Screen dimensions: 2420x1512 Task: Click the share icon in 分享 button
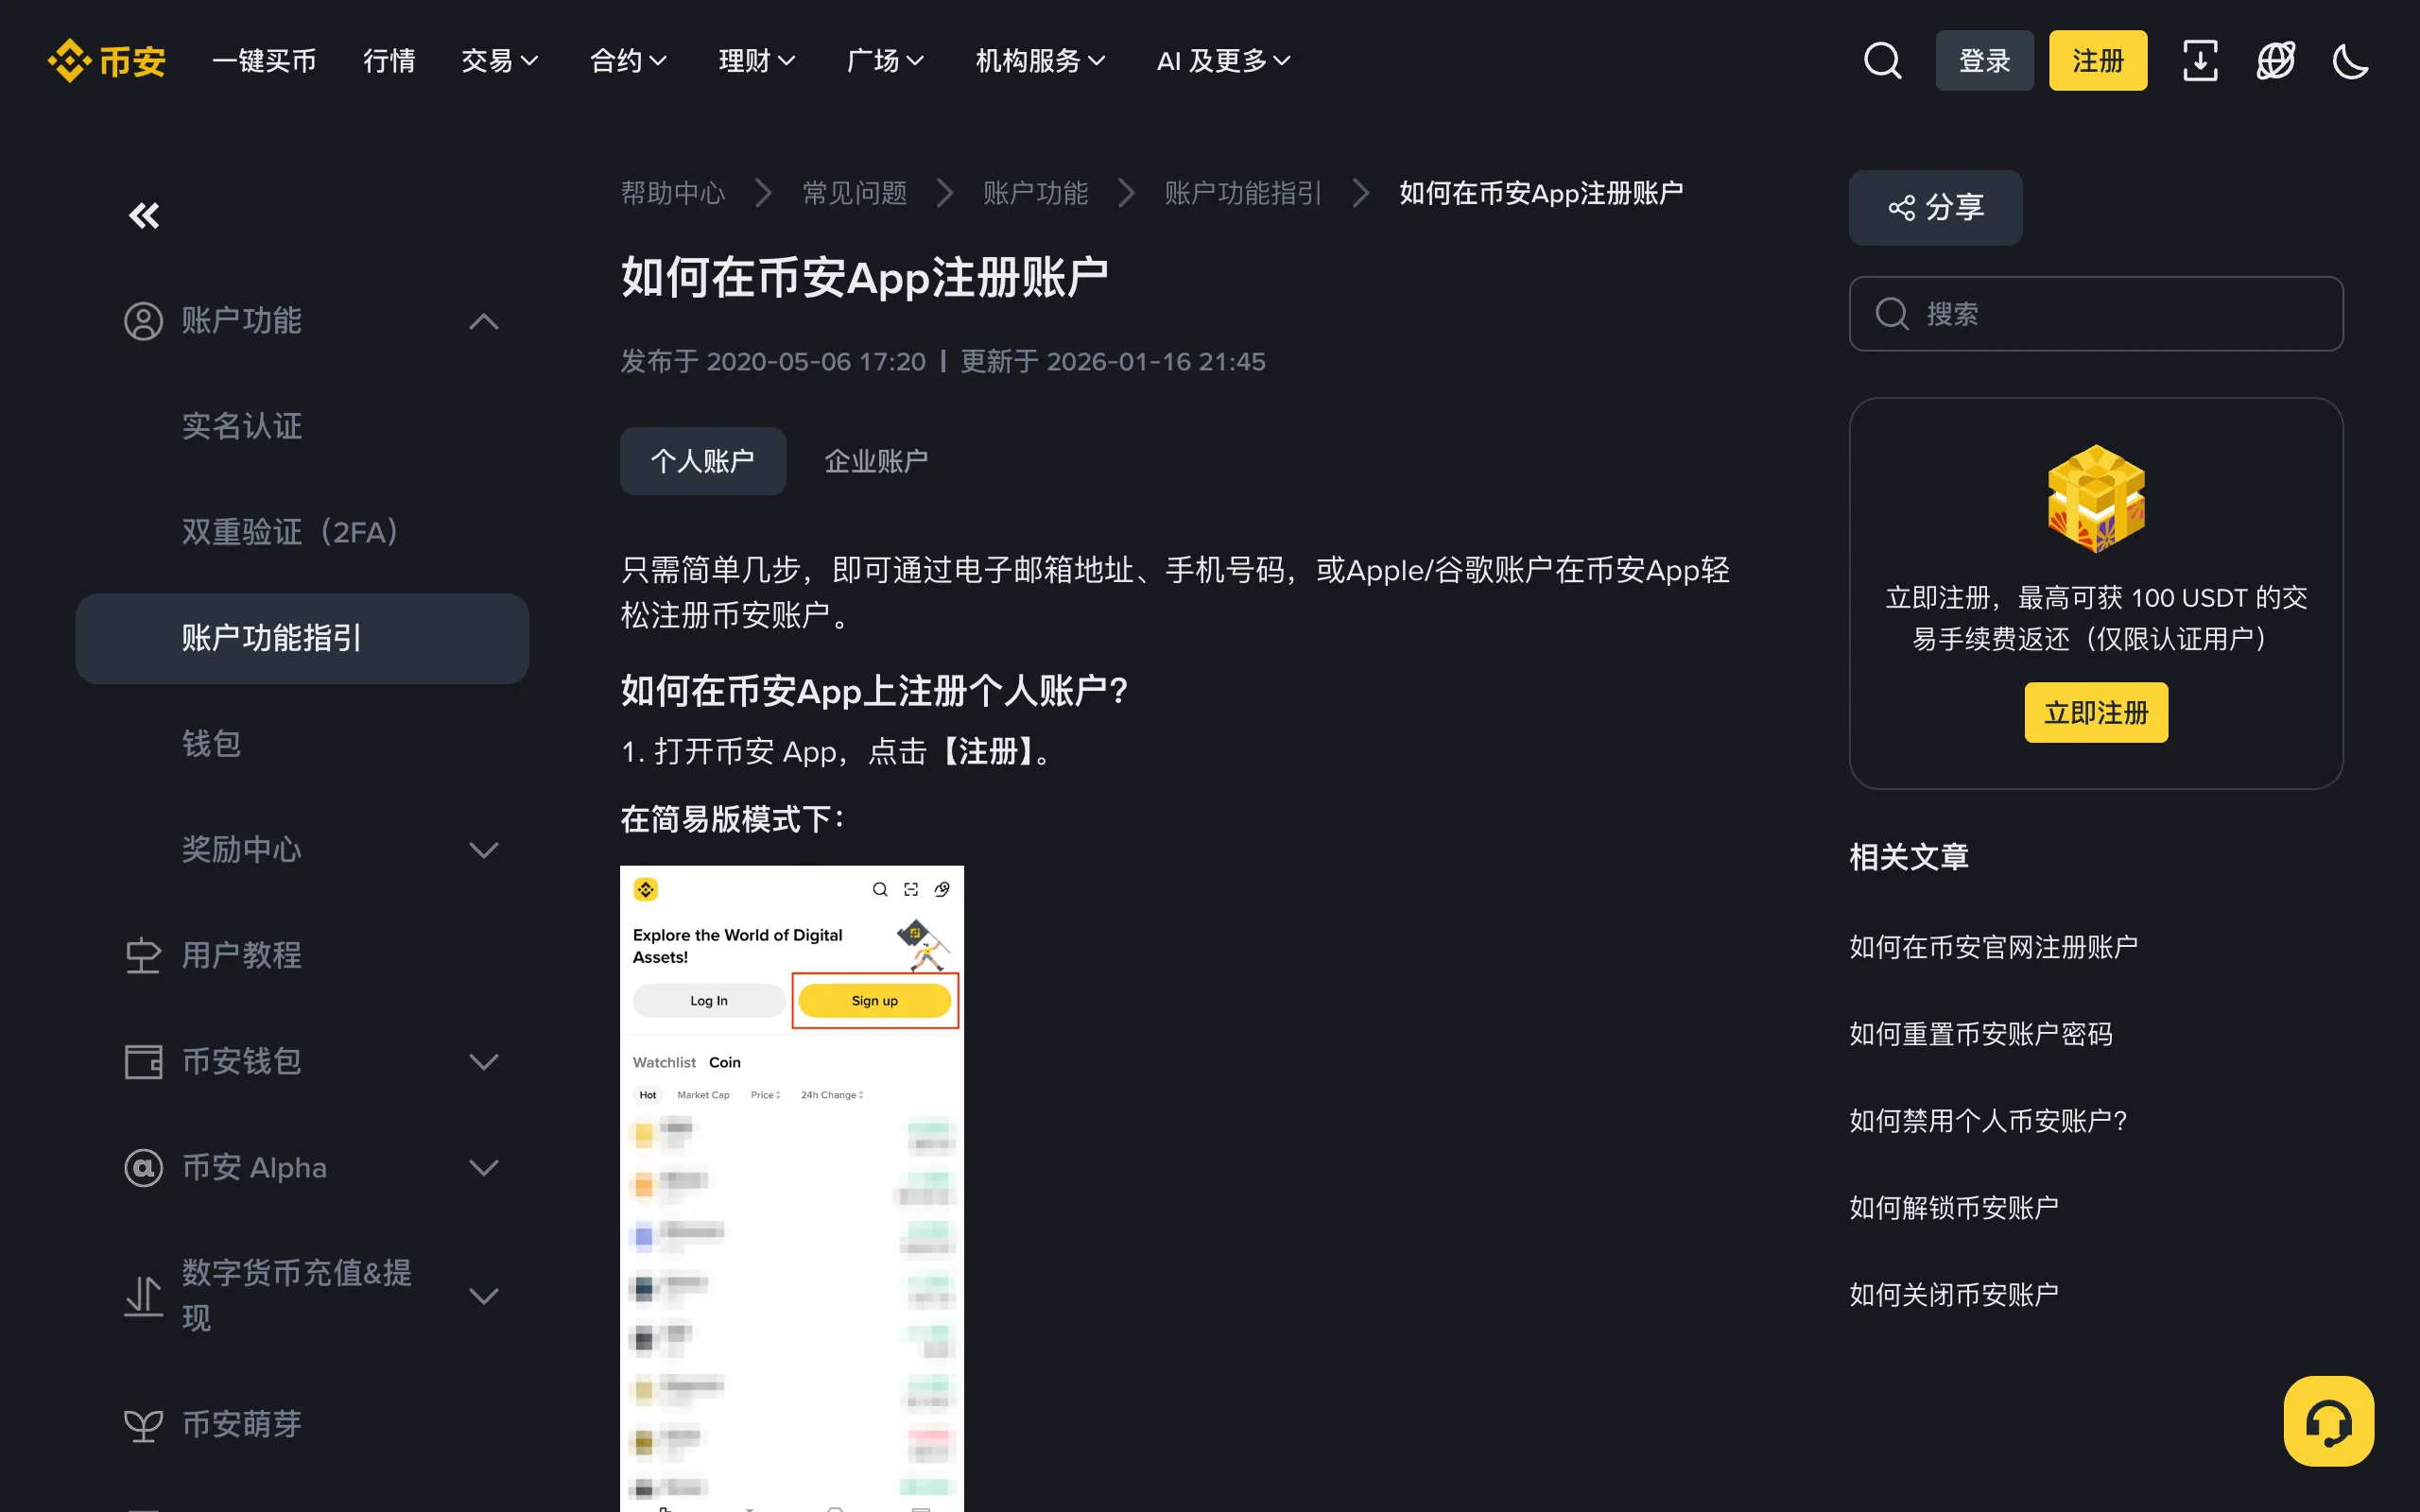(x=1901, y=208)
